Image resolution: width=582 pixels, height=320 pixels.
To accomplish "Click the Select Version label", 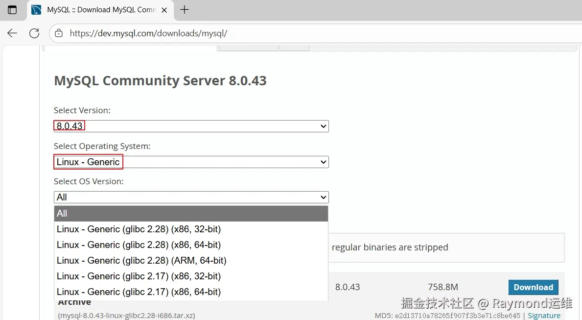I will [82, 110].
